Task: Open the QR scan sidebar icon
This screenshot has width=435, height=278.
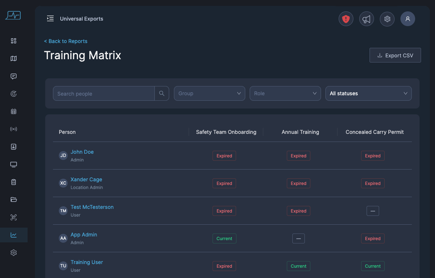Action: (x=14, y=217)
